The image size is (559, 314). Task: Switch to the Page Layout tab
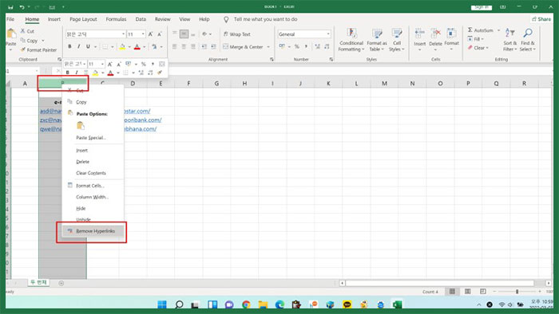click(83, 19)
